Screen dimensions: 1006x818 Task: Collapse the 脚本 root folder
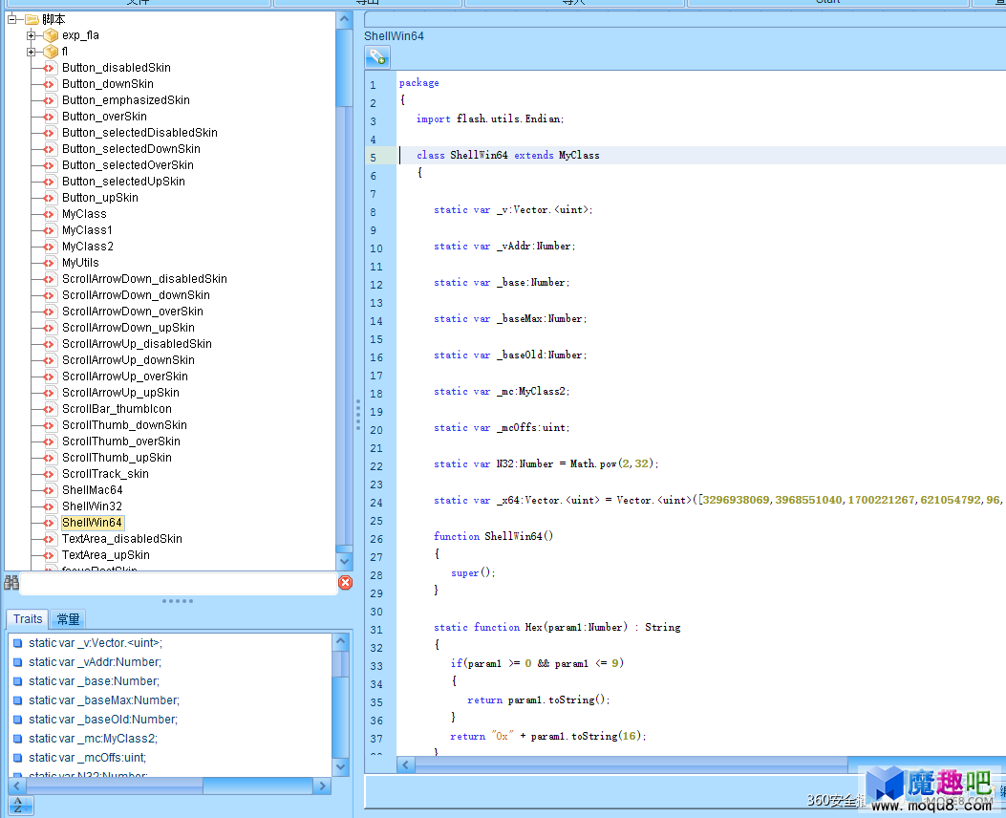point(11,19)
